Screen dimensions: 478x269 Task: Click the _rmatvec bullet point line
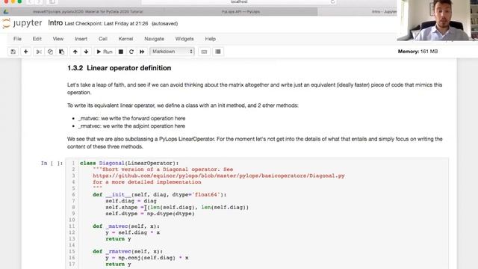coord(132,126)
